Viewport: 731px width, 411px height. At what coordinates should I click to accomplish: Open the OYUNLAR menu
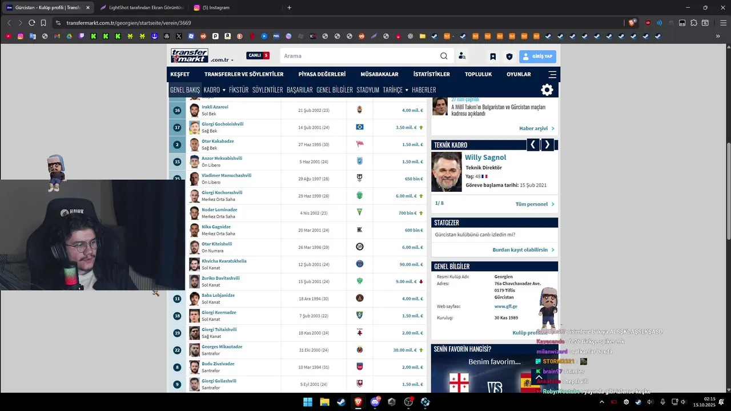[519, 74]
